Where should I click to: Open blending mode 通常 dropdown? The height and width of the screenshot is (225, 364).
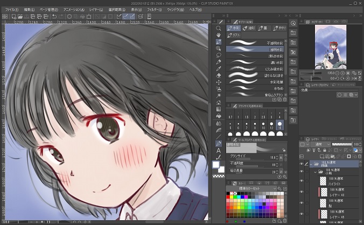(320, 144)
